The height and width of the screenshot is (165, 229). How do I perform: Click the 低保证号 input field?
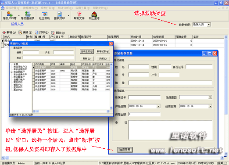144,97
